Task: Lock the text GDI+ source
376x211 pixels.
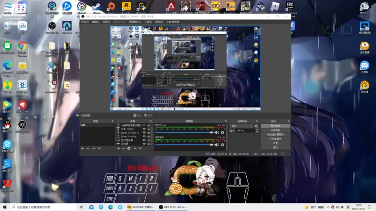Action: 149,128
